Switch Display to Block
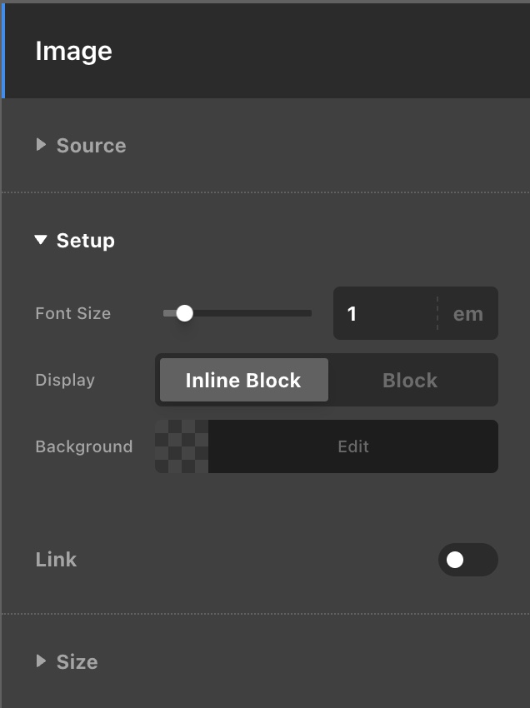 pyautogui.click(x=410, y=381)
